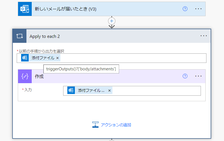Remove the 添付ファイル ... token from 入力
224x141 pixels.
pos(109,90)
